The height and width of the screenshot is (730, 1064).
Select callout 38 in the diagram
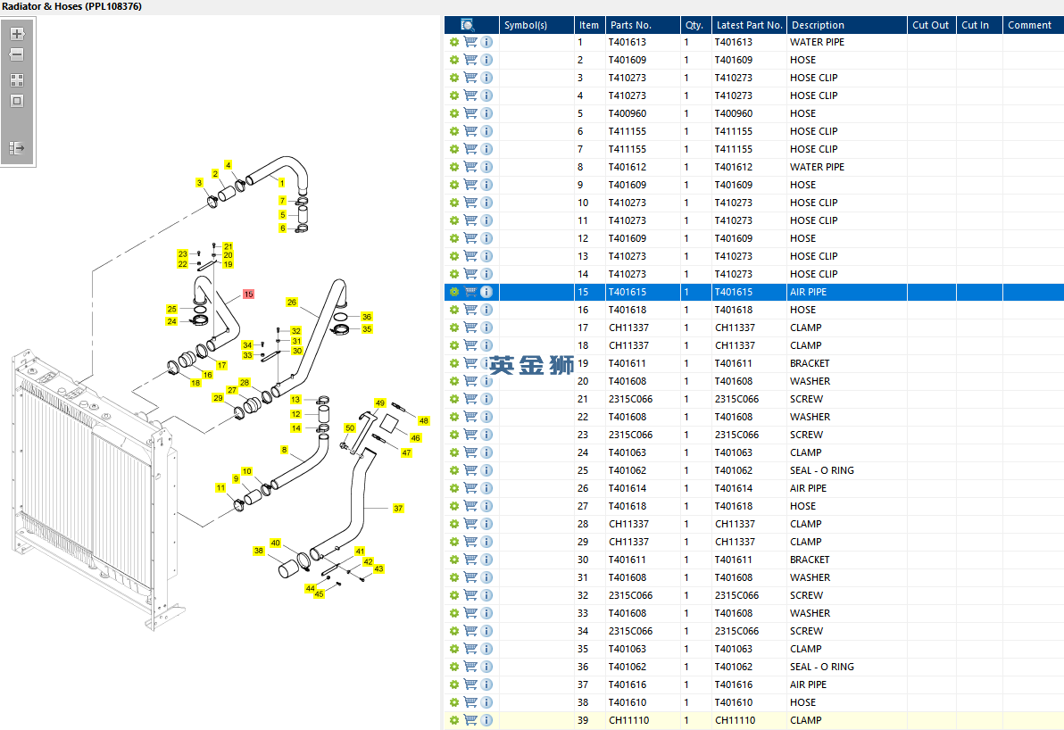coord(259,551)
